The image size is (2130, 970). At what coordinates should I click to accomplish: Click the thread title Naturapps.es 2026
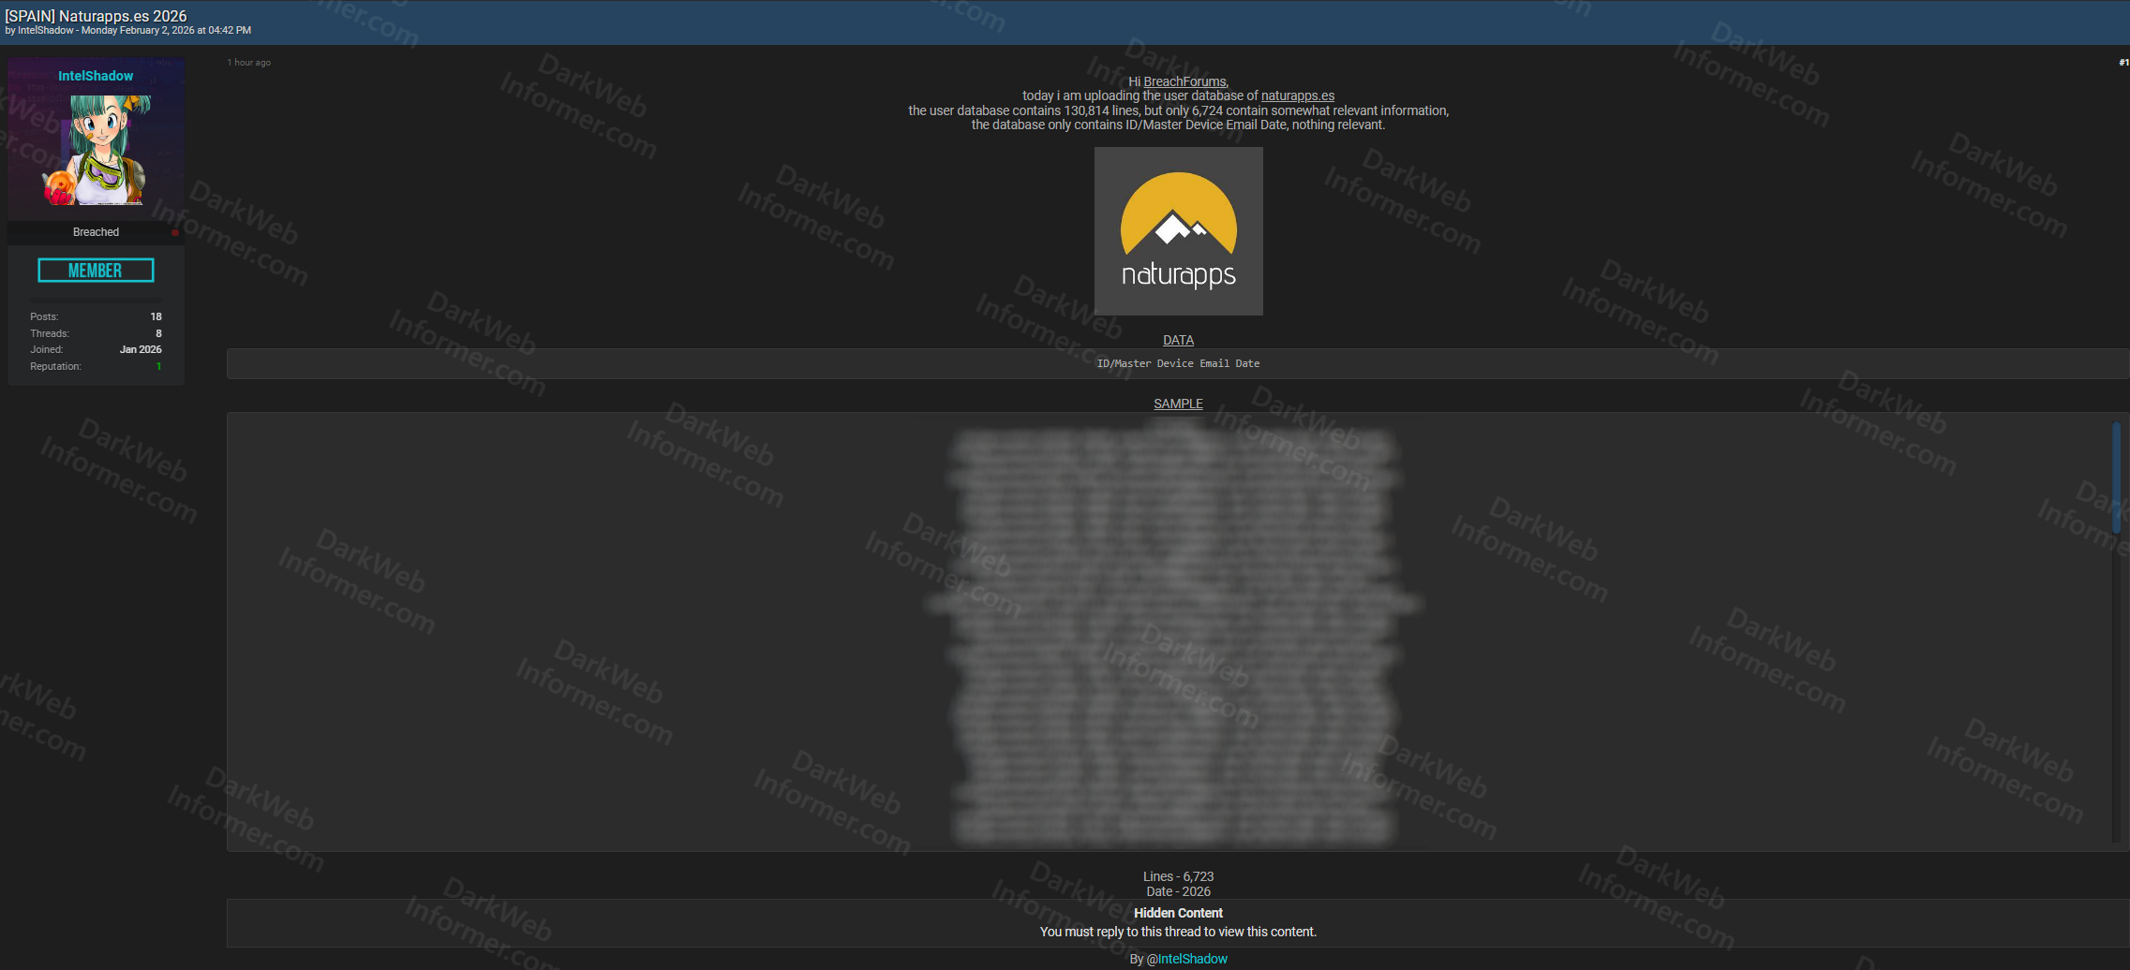tap(96, 16)
